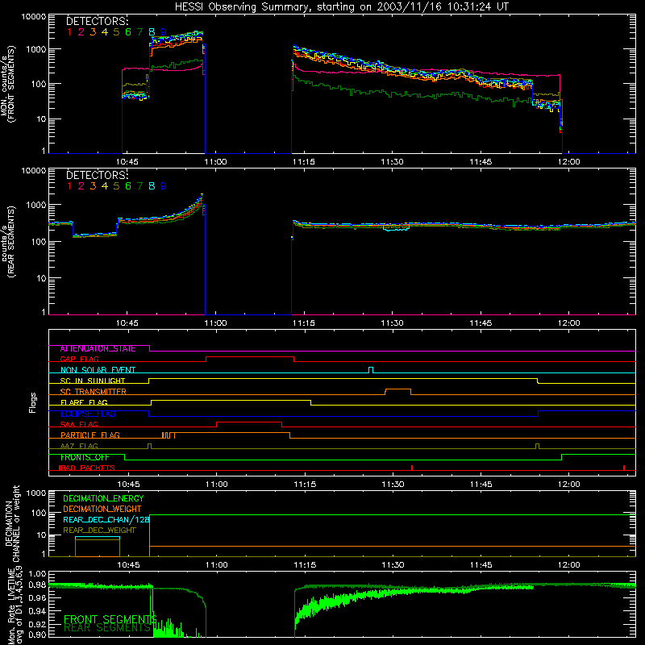The width and height of the screenshot is (645, 645).
Task: Select the NON_SOLAR_EVENT flag label
Action: pyautogui.click(x=98, y=370)
